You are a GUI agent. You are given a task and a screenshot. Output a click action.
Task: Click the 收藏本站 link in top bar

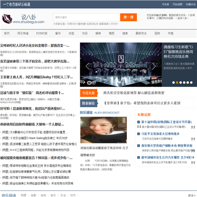[x=190, y=4]
